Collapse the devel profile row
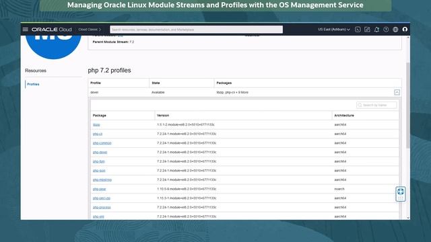Viewport: 431px width, 242px height. (397, 93)
